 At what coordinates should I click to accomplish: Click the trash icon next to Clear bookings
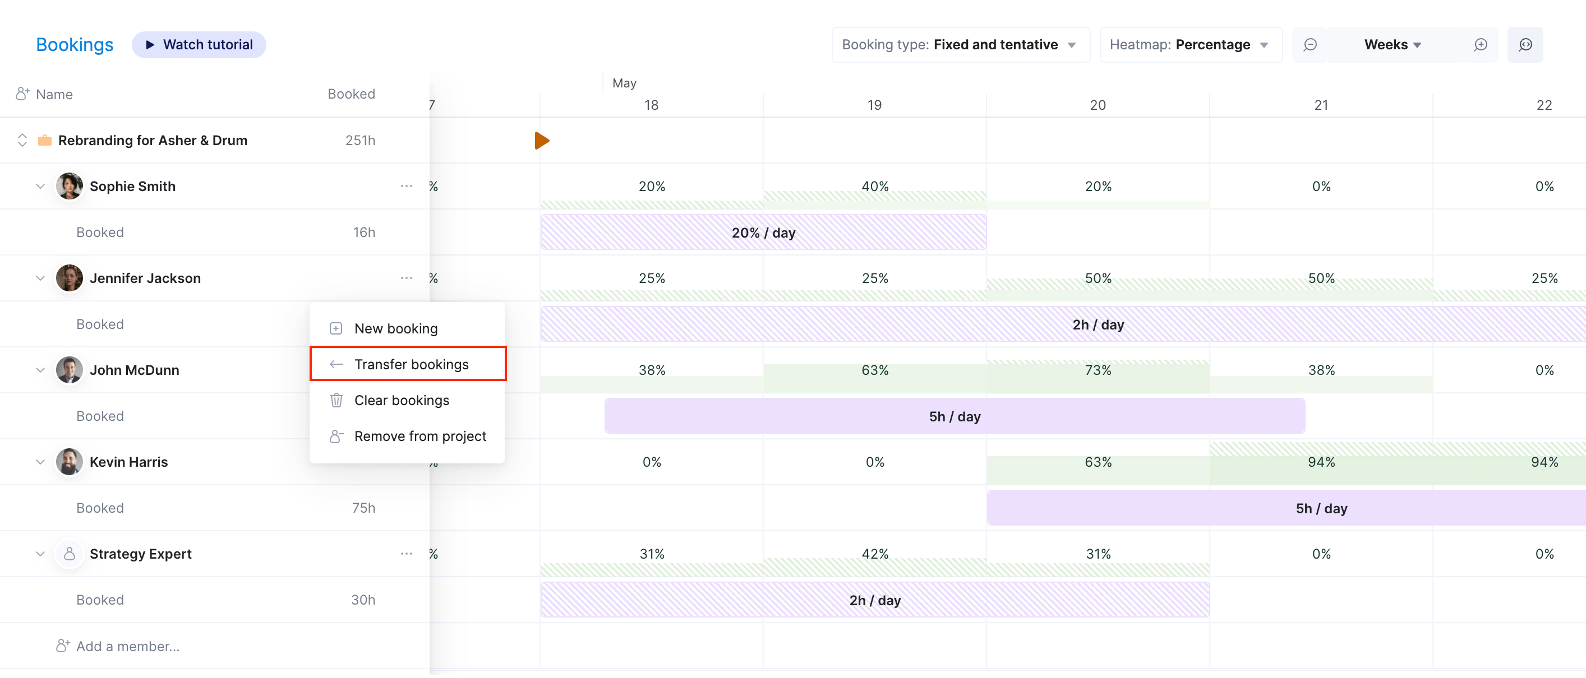(336, 401)
